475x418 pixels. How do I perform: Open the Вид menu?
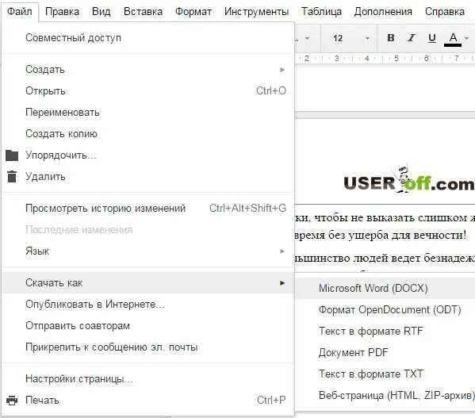tap(102, 12)
